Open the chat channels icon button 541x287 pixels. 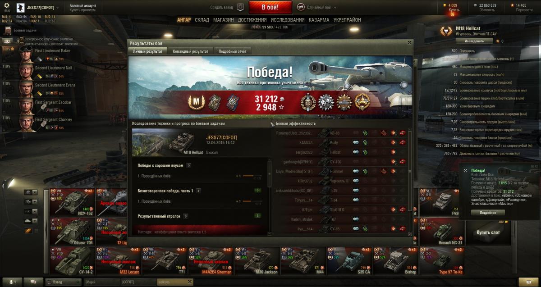[x=33, y=282]
